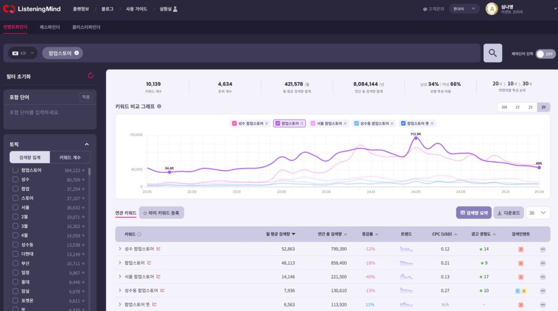The width and height of the screenshot is (558, 311).
Task: Click the 다운로드 download button
Action: (x=508, y=213)
